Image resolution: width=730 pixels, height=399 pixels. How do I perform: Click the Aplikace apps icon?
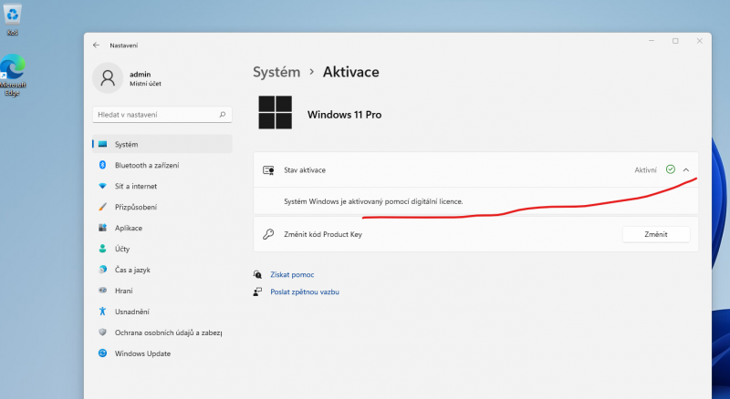pyautogui.click(x=103, y=228)
